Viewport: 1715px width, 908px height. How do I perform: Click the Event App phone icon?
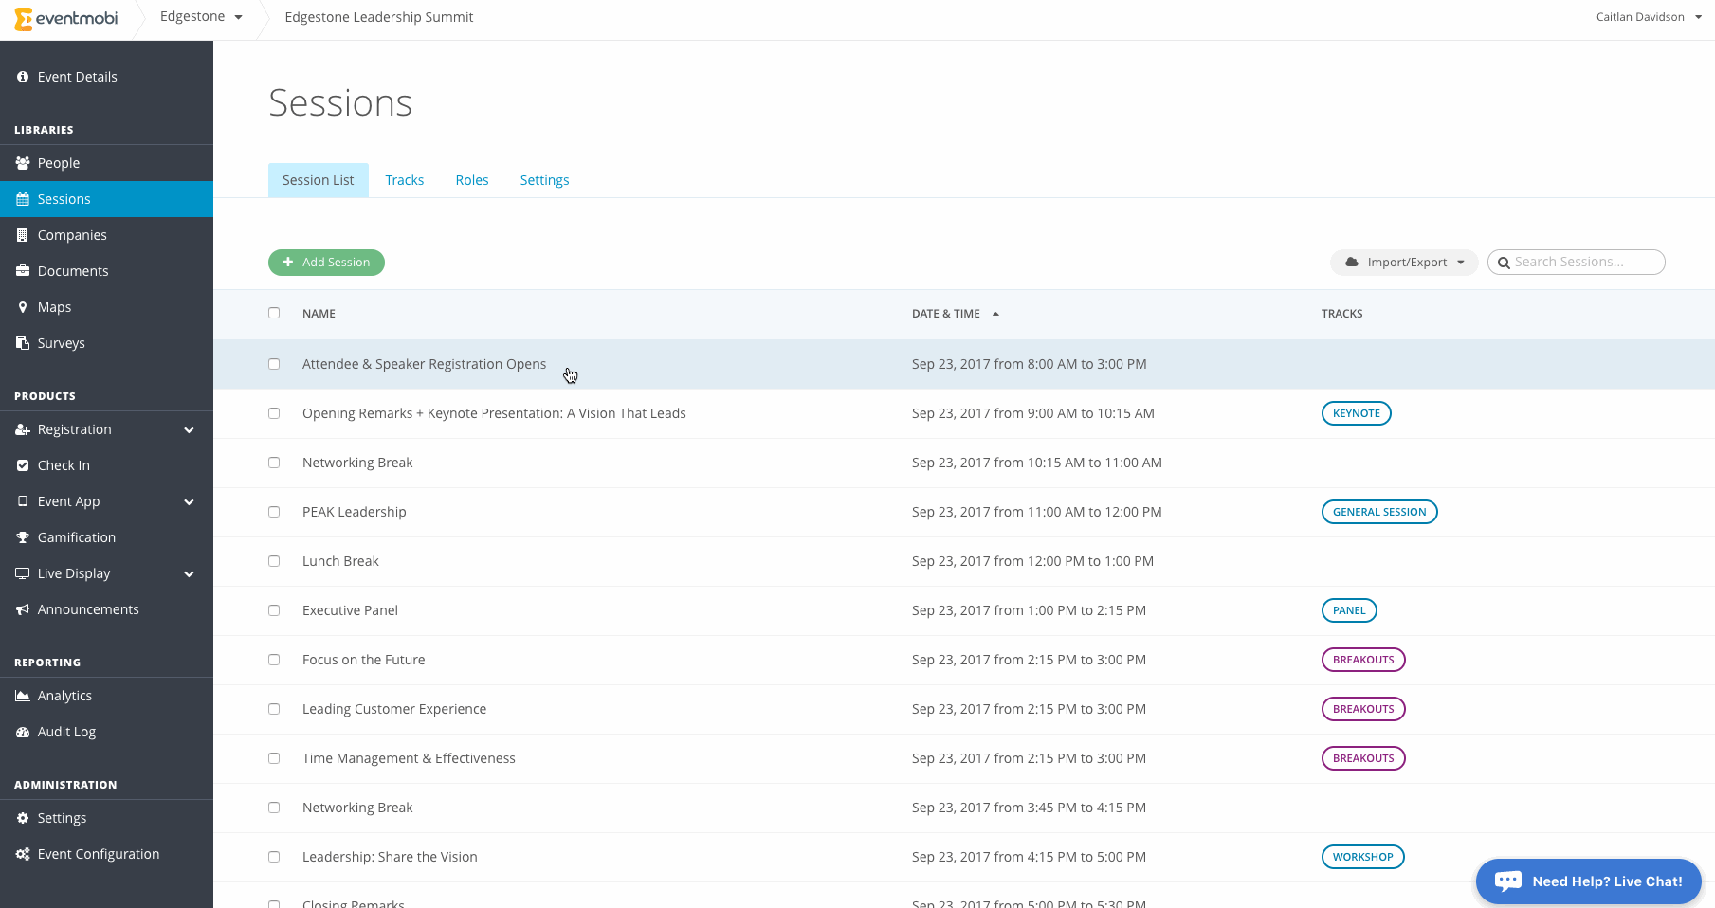[23, 501]
